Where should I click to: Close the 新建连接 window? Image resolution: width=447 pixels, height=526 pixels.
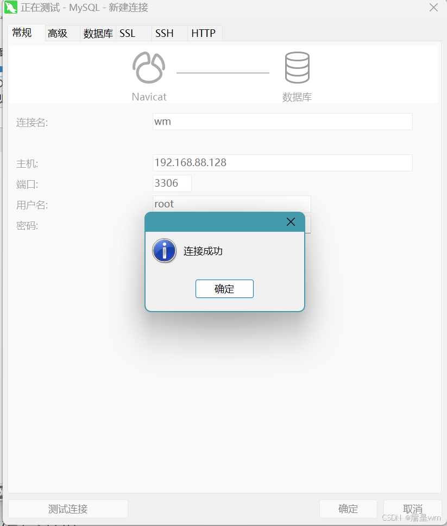(x=433, y=8)
